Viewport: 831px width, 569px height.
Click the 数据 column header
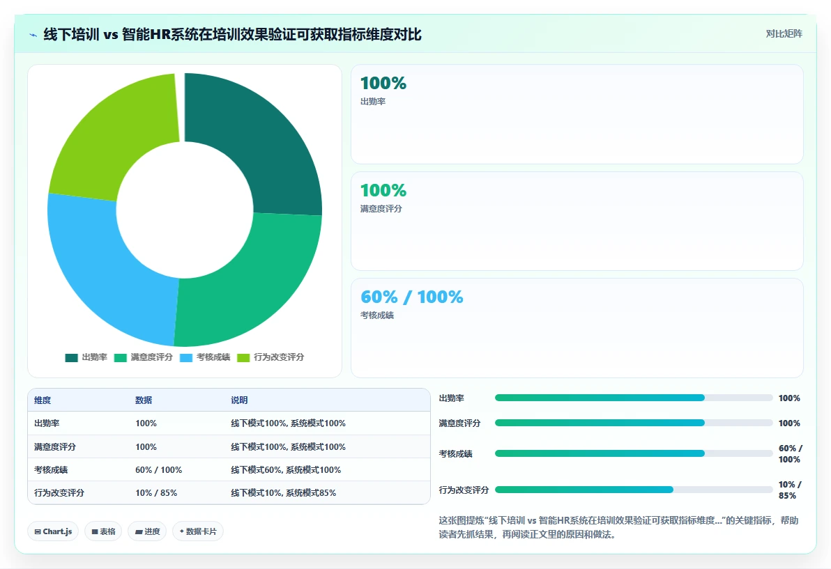coord(144,400)
